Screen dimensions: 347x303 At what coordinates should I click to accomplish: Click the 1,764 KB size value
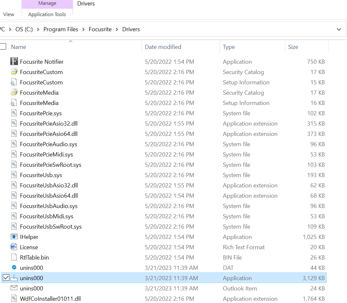pyautogui.click(x=314, y=299)
